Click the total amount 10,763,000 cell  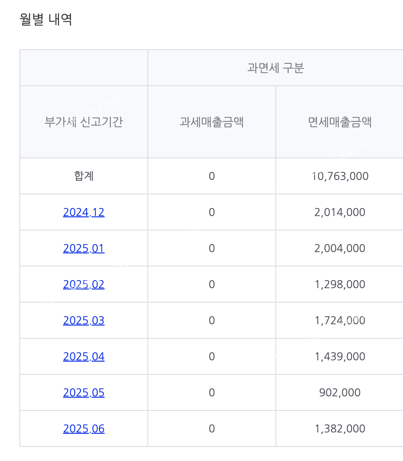coord(340,176)
